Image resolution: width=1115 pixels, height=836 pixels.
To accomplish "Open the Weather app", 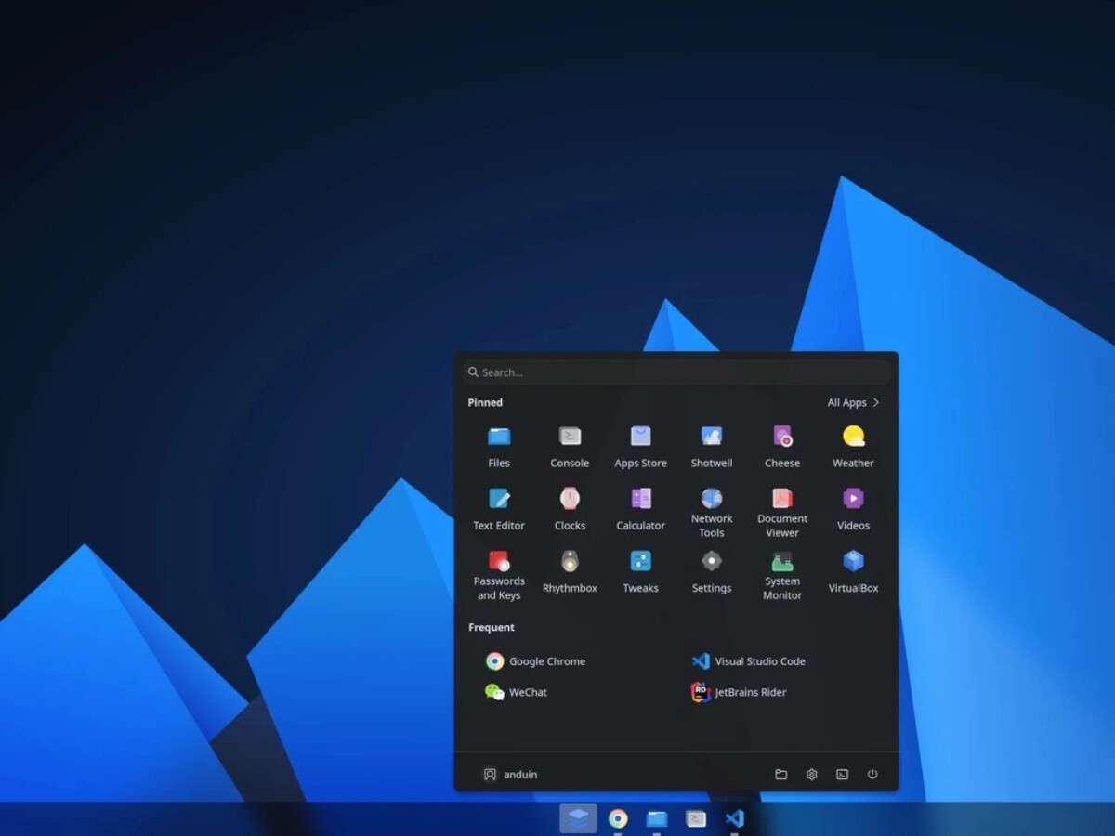I will [853, 446].
